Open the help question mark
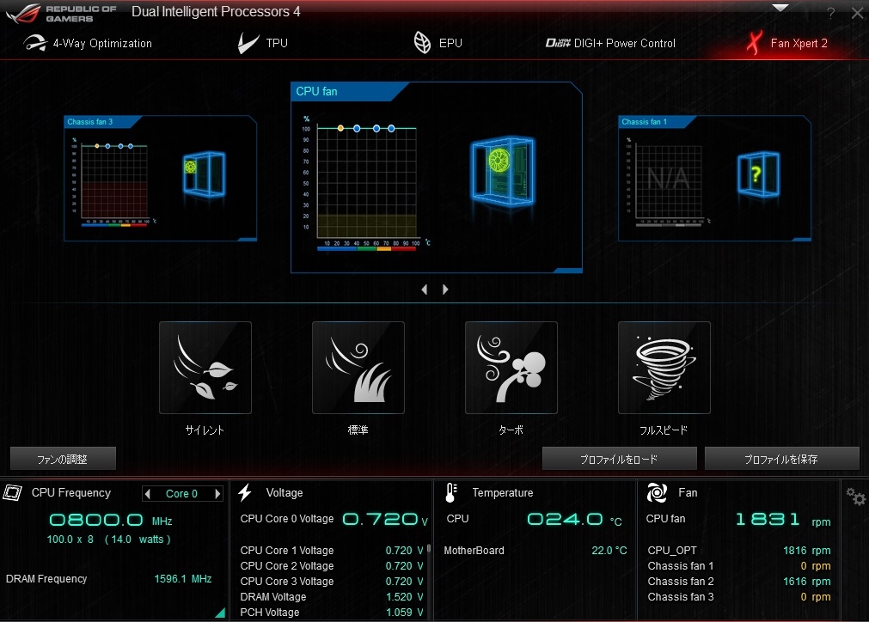The height and width of the screenshot is (622, 869). pyautogui.click(x=830, y=13)
